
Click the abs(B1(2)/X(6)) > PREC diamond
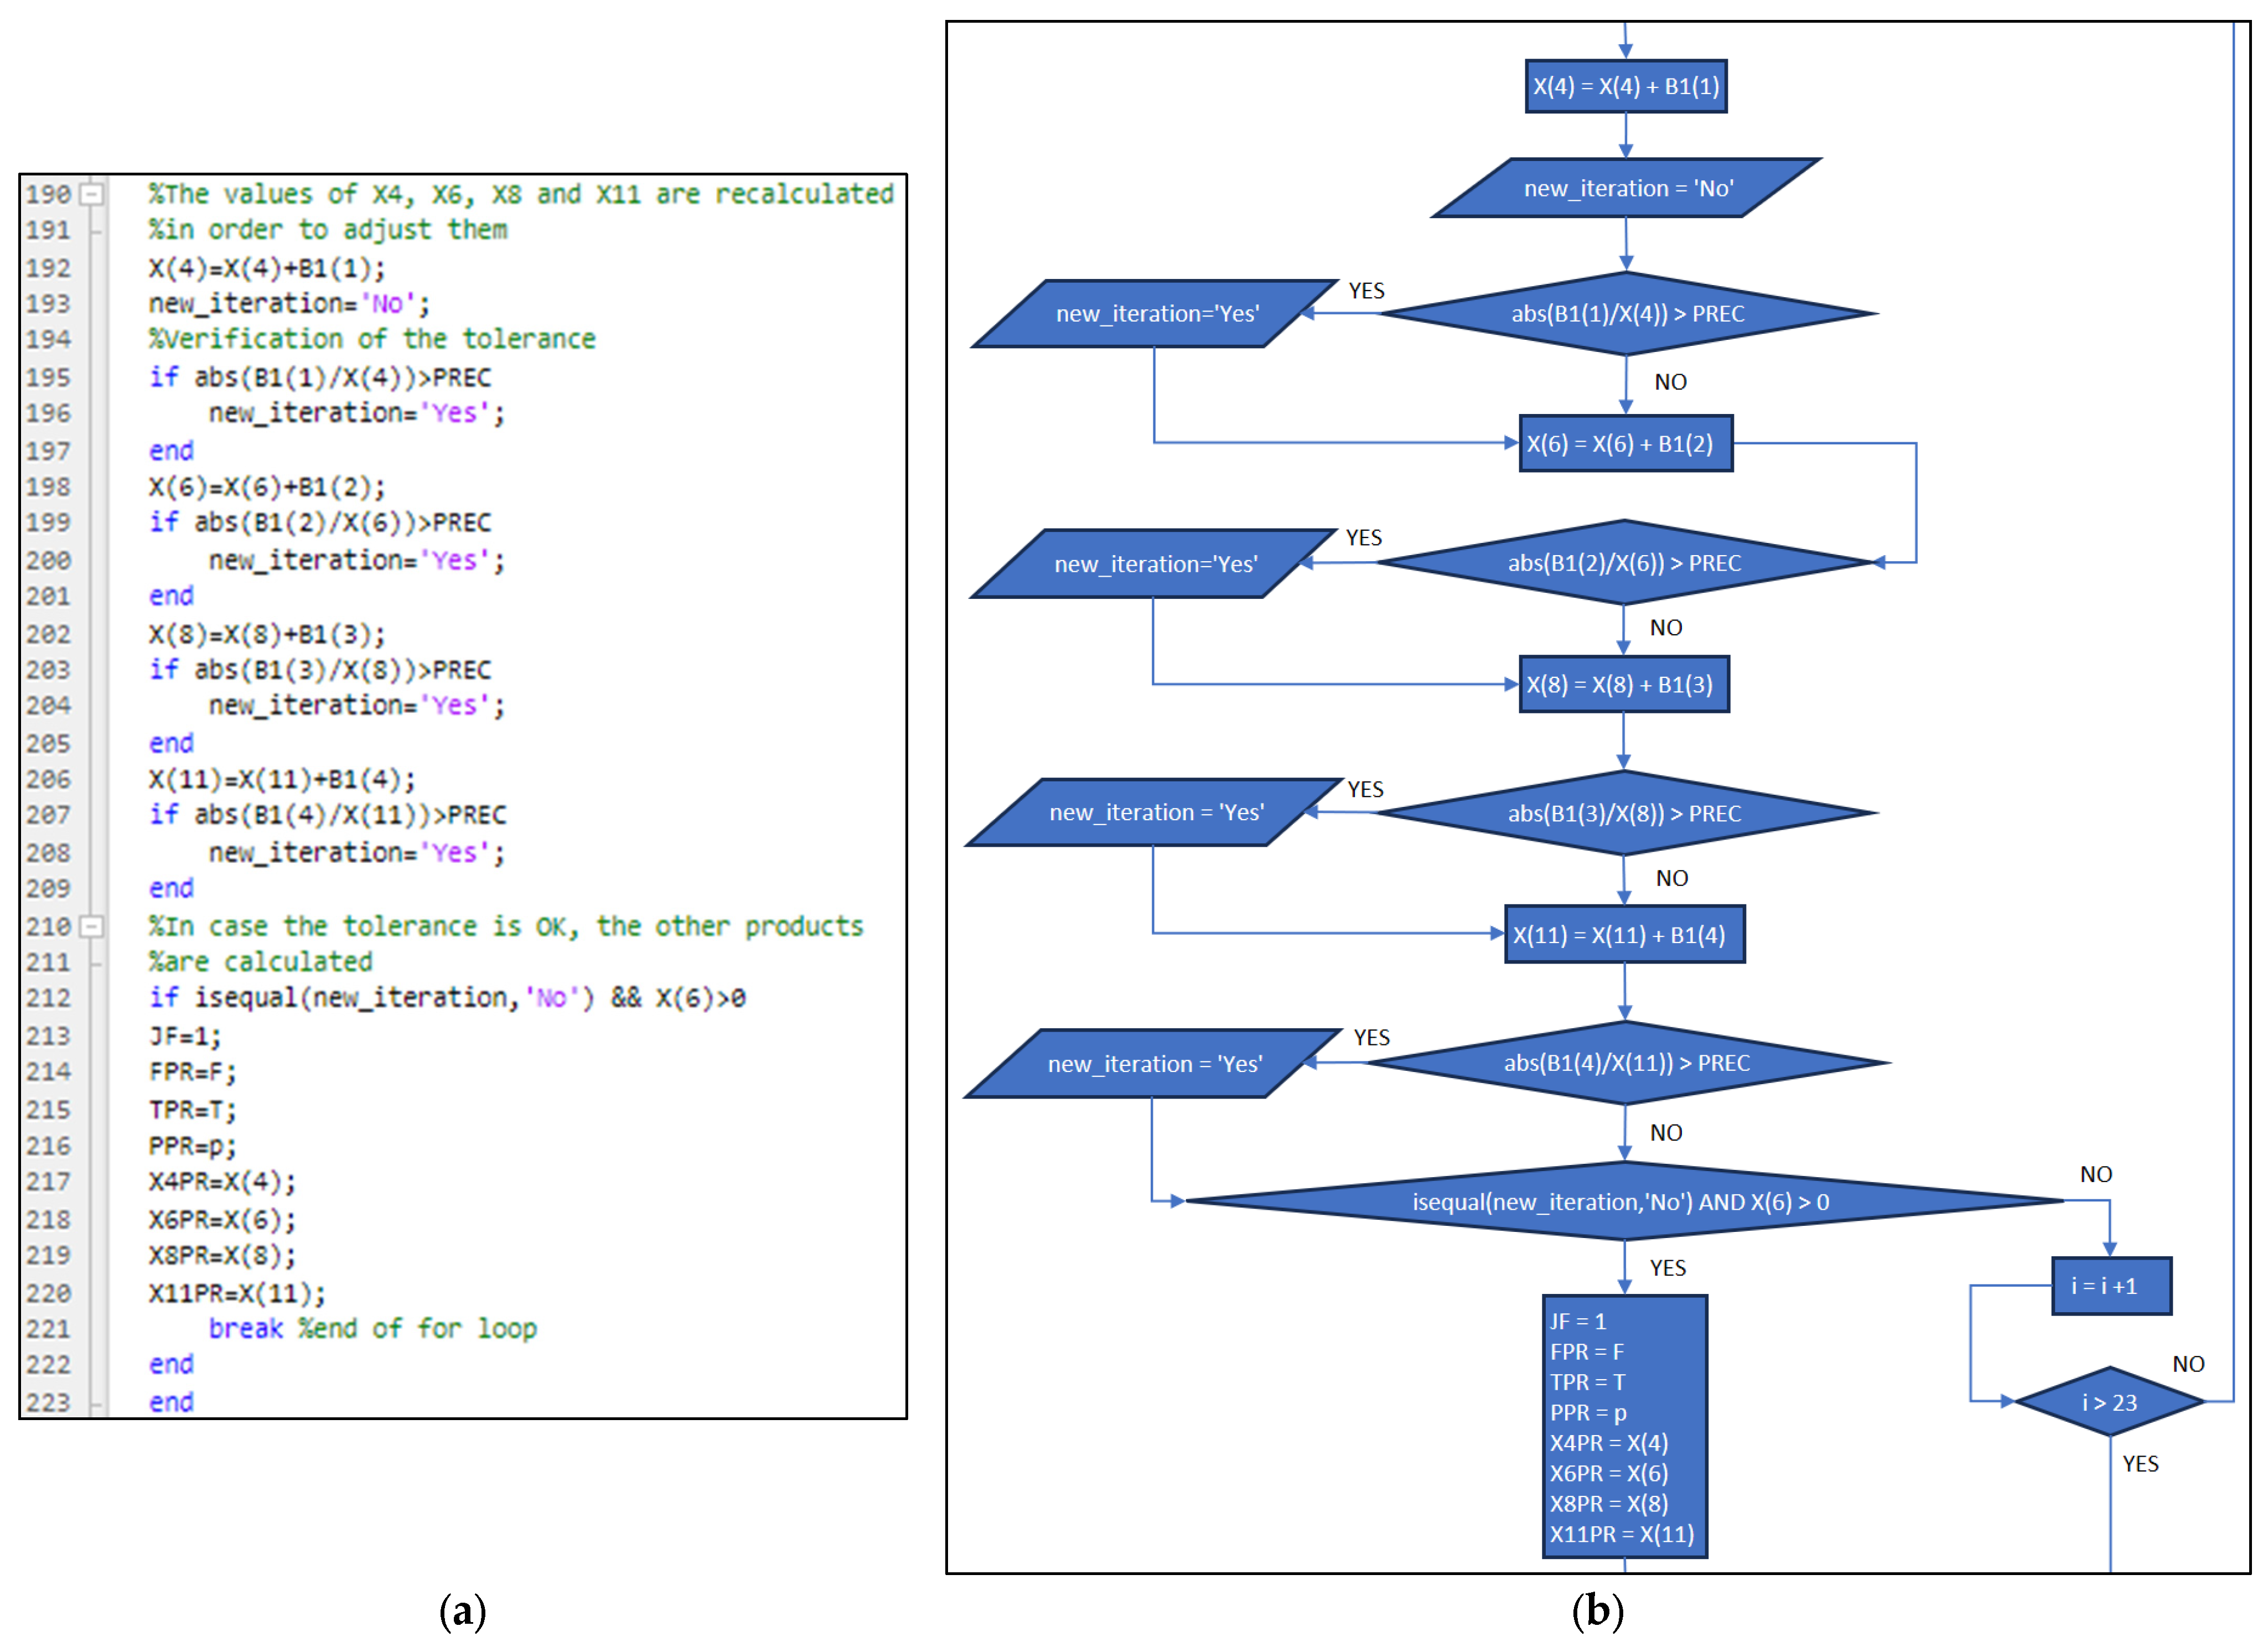pyautogui.click(x=1624, y=563)
